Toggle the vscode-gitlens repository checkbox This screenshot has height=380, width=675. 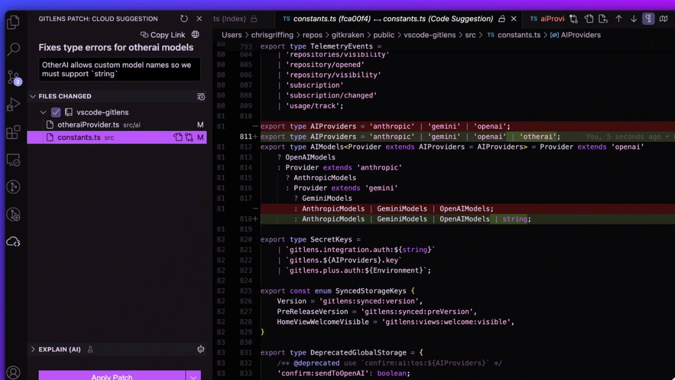point(56,112)
